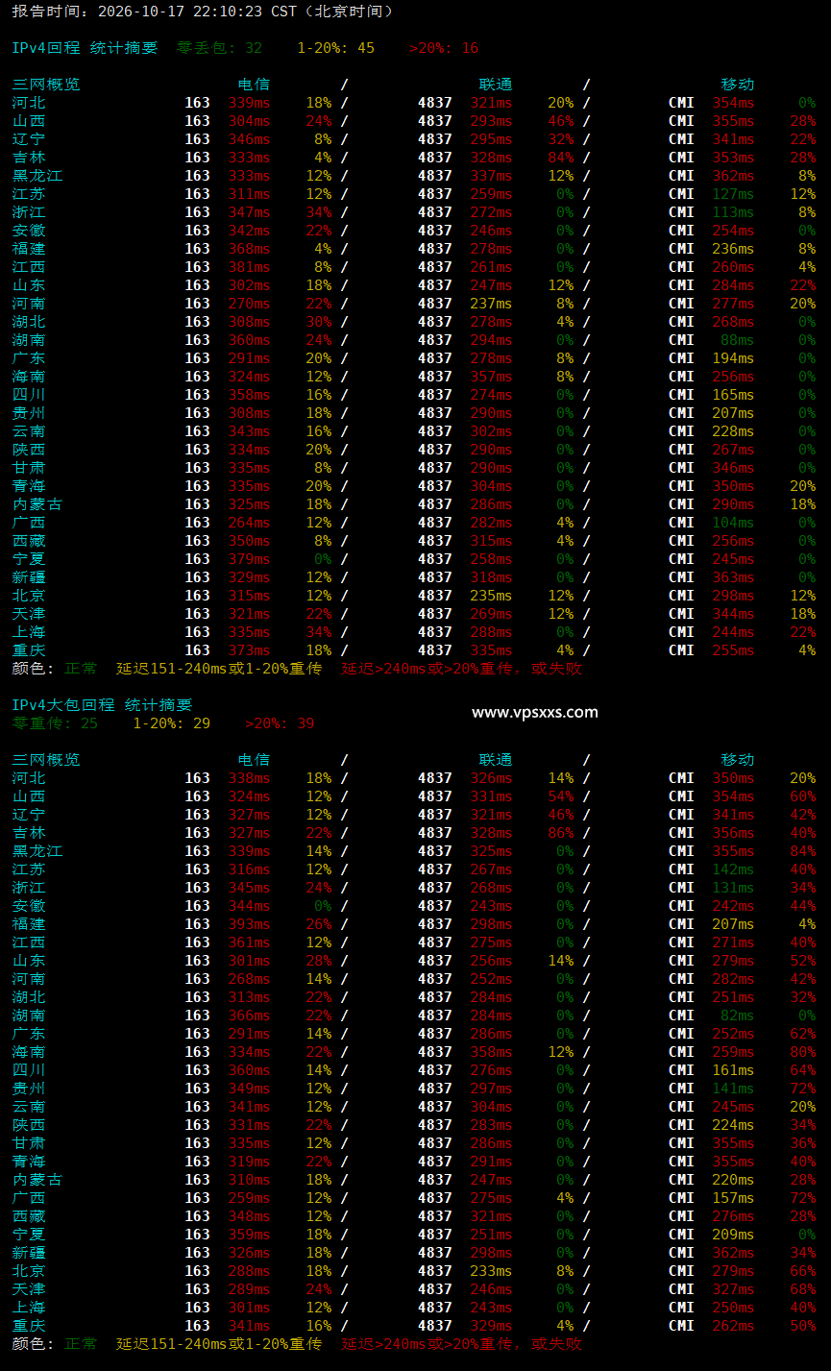The width and height of the screenshot is (831, 1371).
Task: Click the 江西 电信 latency 381ms
Action: [250, 267]
